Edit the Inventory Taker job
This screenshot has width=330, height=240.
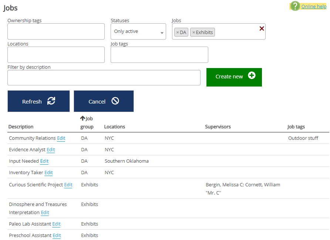[48, 173]
